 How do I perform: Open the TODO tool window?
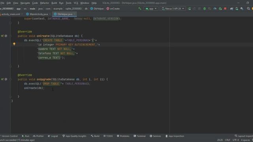pyautogui.click(x=108, y=136)
